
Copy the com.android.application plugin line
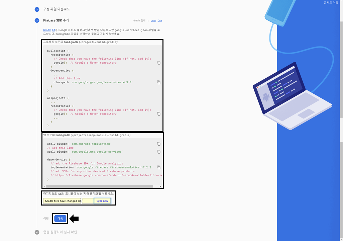[x=158, y=144]
